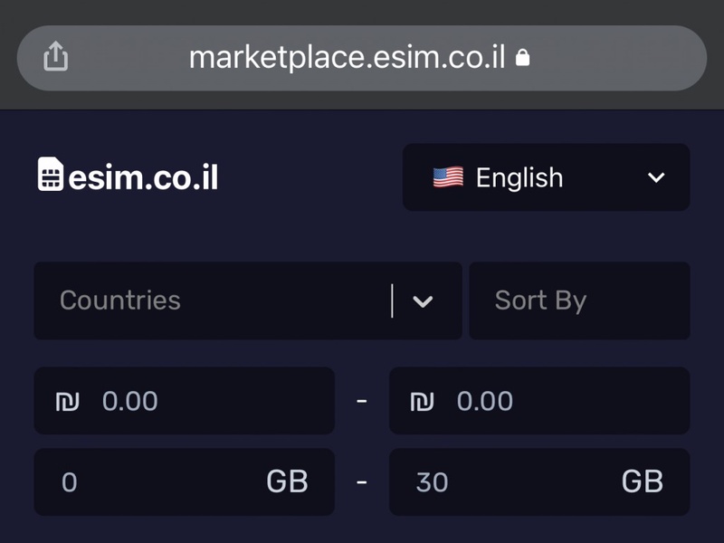Click the minimum price 0.00 field
Viewport: 724px width, 543px height.
tap(185, 401)
